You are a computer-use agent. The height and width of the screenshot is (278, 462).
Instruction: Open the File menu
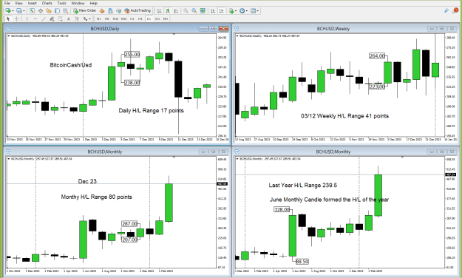7,3
